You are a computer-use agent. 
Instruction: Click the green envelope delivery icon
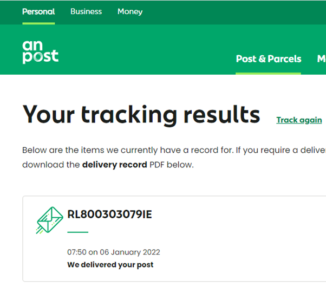pos(49,219)
